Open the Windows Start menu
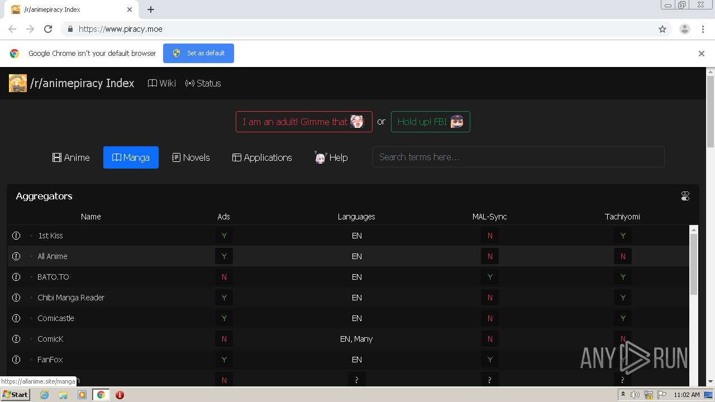This screenshot has height=402, width=715. 15,395
